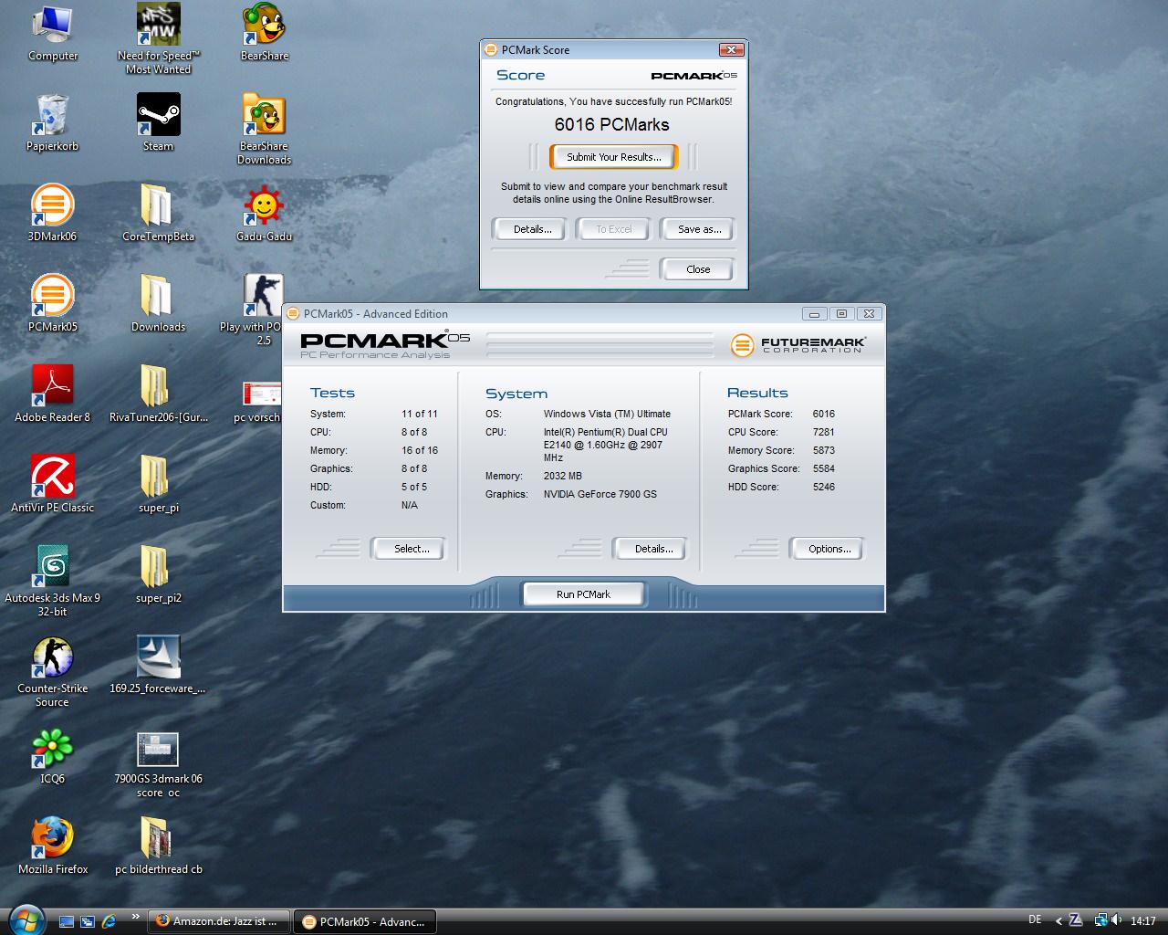Launch the Gadu-Gadu messenger icon
This screenshot has width=1168, height=935.
point(264,213)
